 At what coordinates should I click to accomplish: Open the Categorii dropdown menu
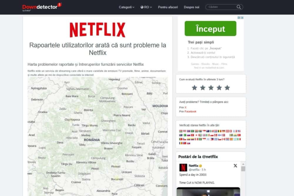pyautogui.click(x=126, y=7)
